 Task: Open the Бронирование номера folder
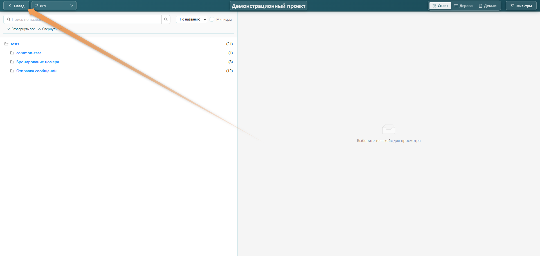[38, 62]
